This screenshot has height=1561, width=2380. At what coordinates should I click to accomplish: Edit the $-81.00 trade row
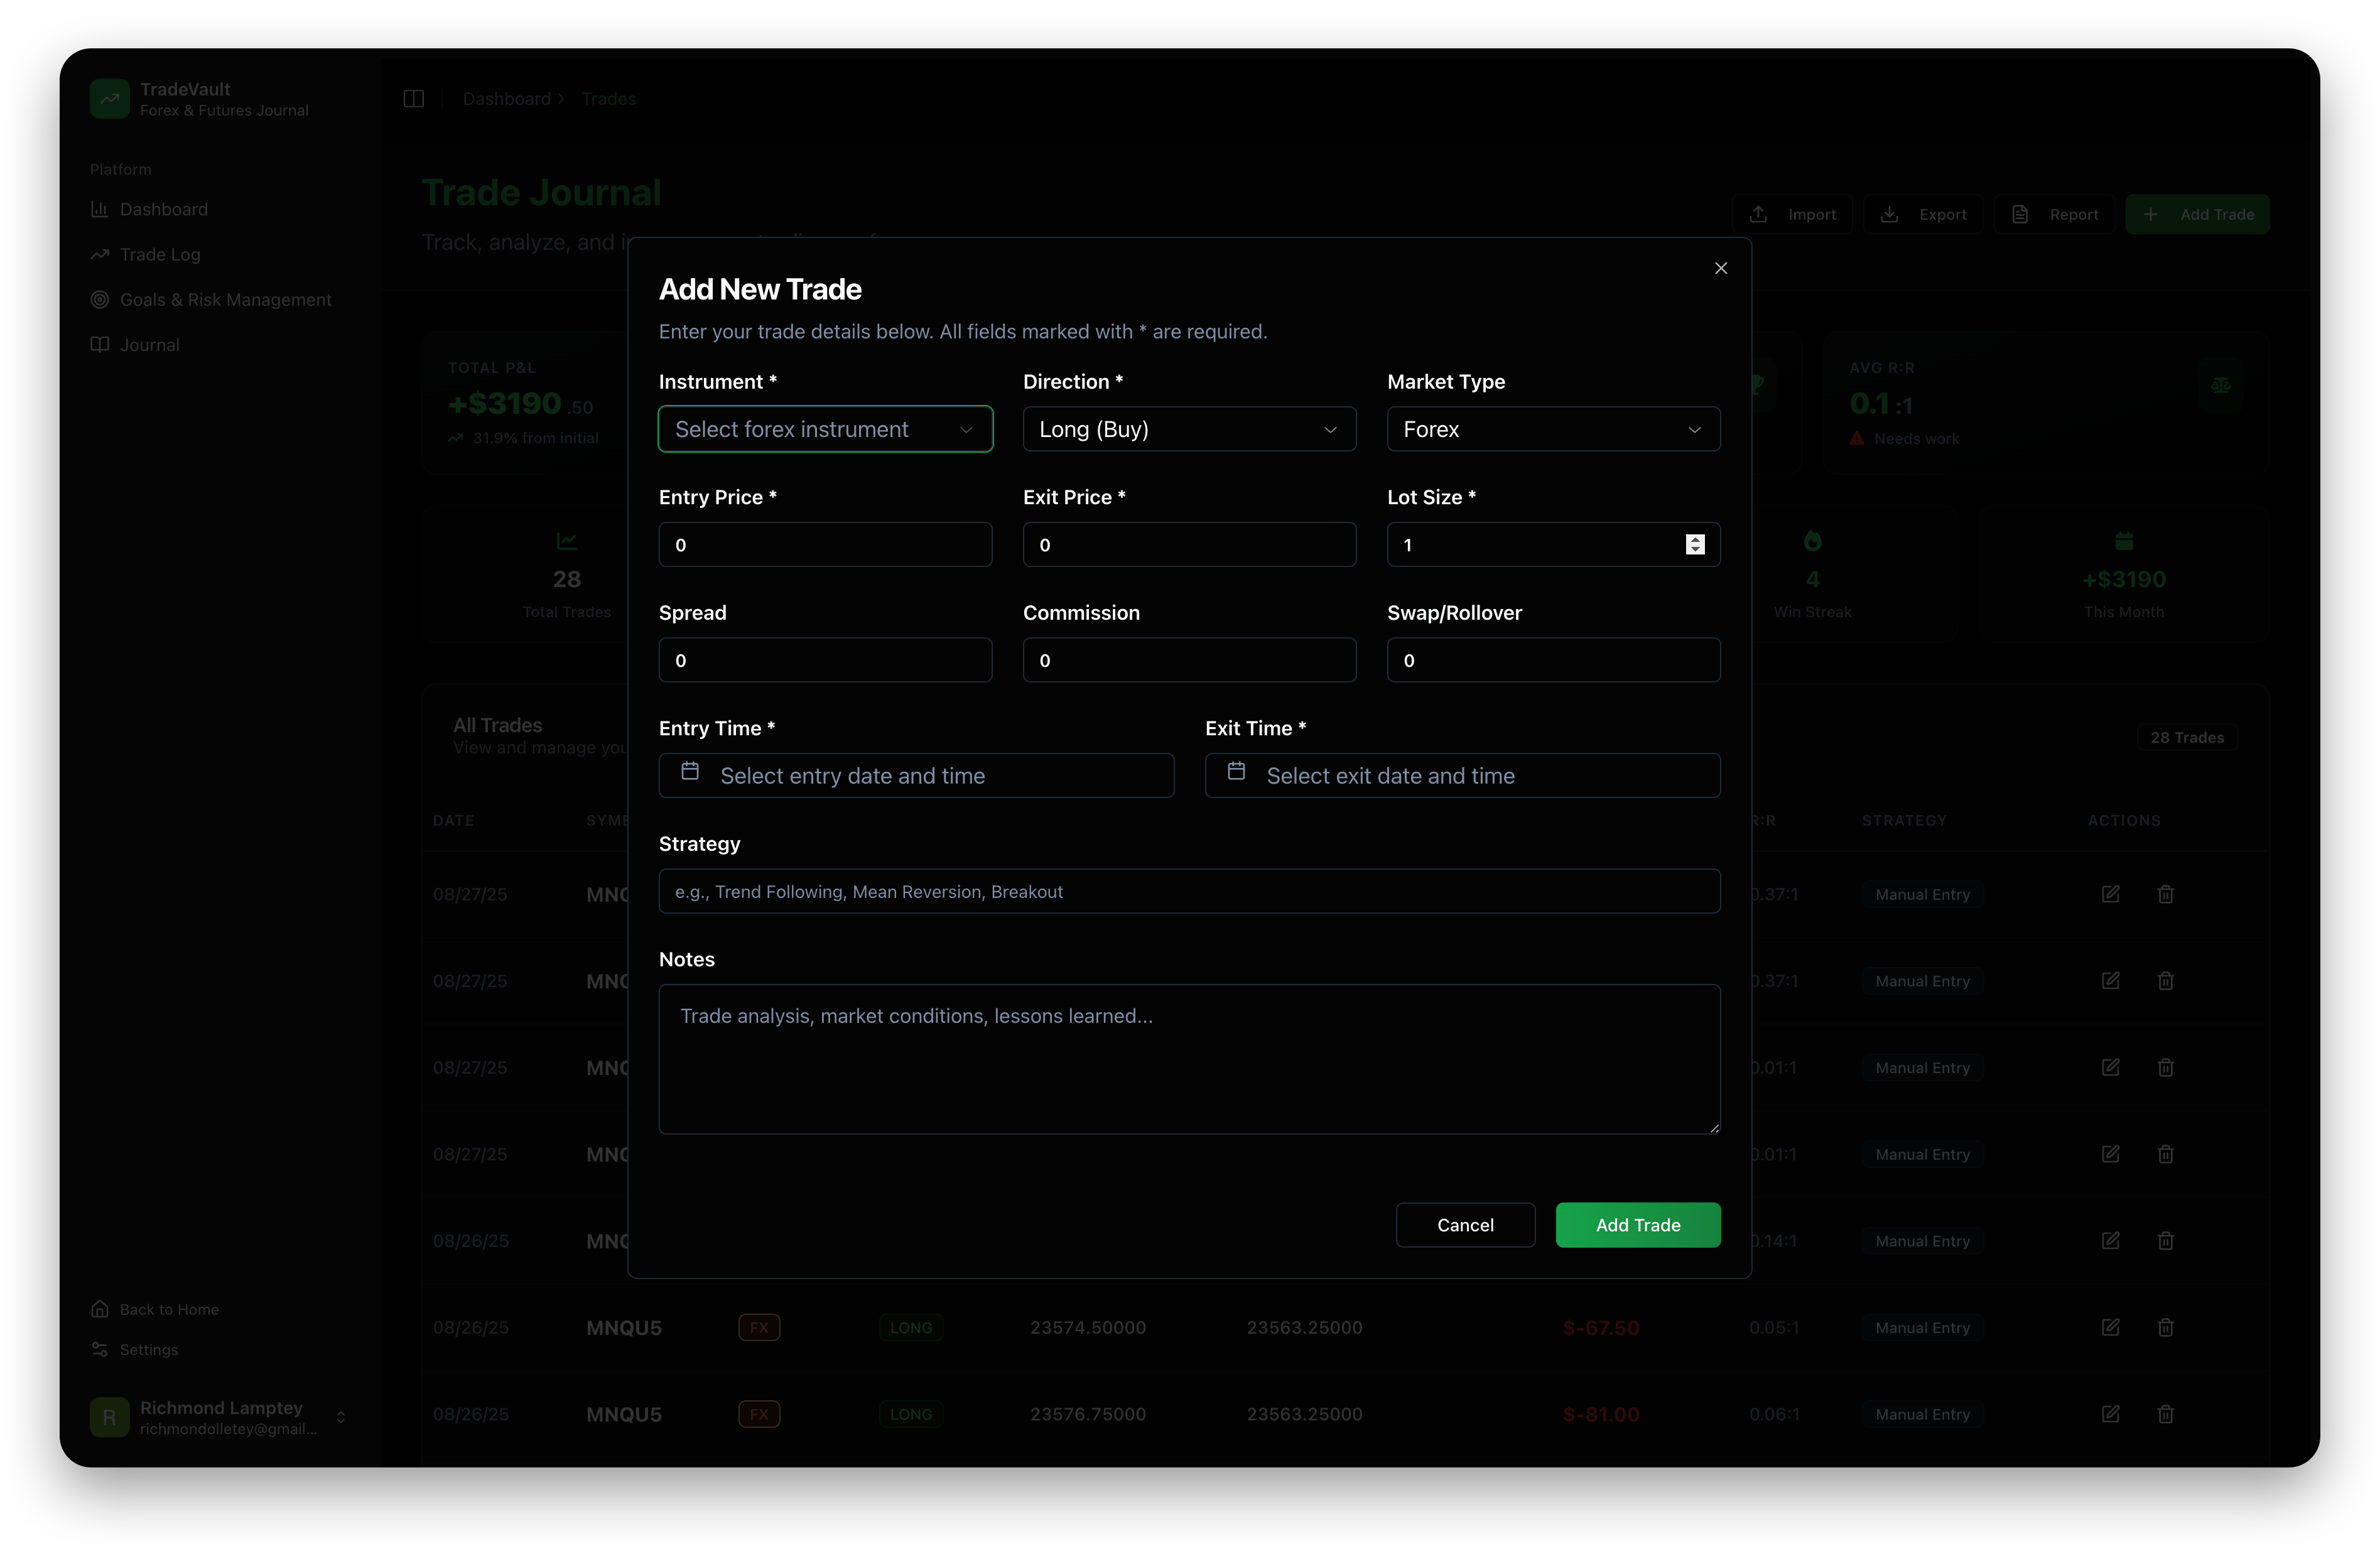point(2111,1414)
